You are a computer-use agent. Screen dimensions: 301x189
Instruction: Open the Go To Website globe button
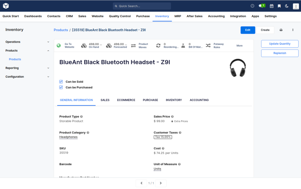tap(65, 46)
